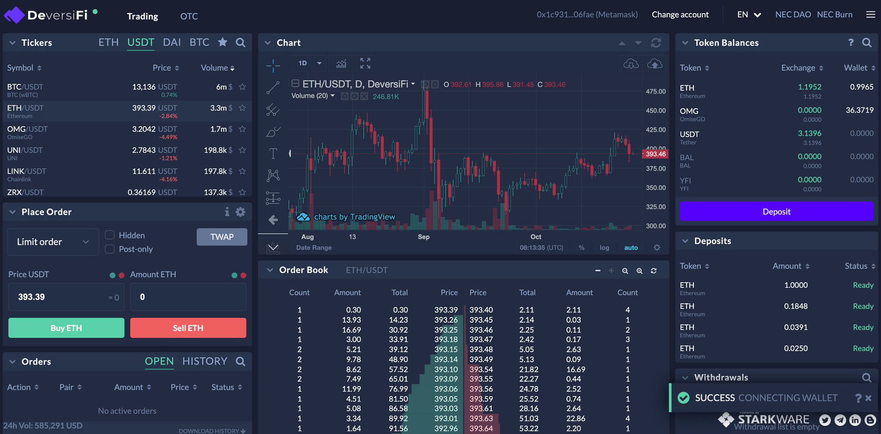Click the TWAP button

(x=222, y=237)
